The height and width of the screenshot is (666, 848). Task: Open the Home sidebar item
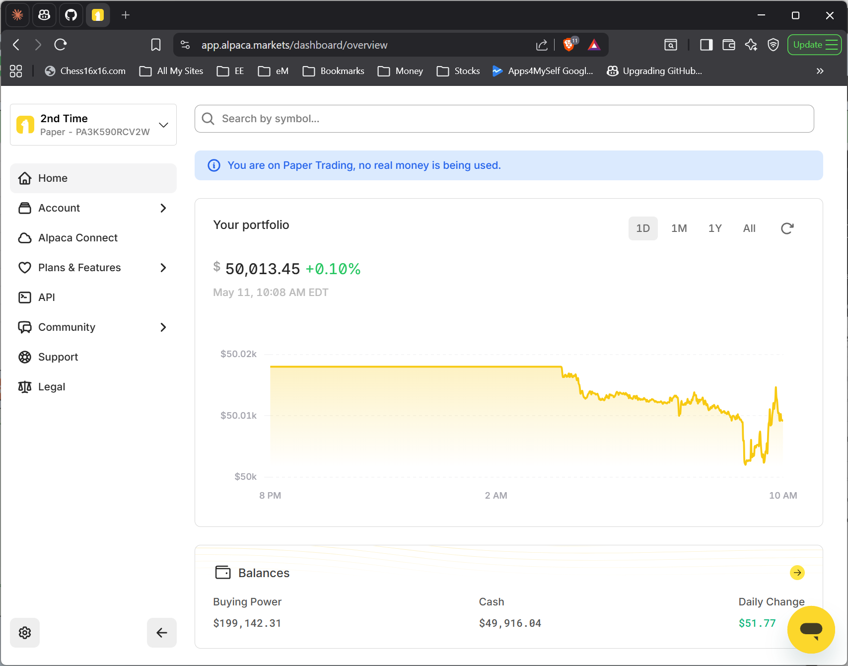pos(93,178)
